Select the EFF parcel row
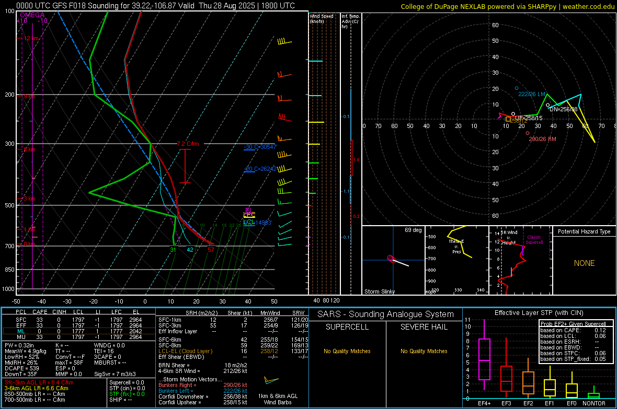Viewport: 617px width, 409px height. 79,325
